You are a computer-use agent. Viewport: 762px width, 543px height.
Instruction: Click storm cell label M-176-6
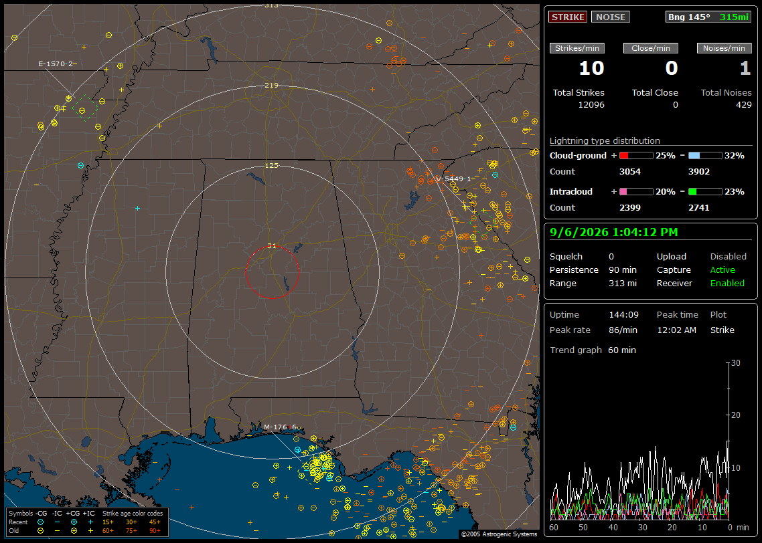(x=279, y=427)
